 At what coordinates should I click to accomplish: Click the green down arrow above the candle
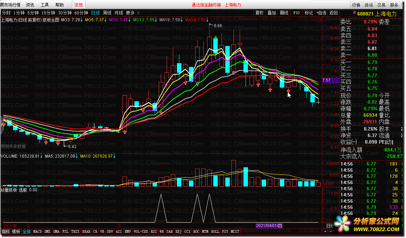215,38
